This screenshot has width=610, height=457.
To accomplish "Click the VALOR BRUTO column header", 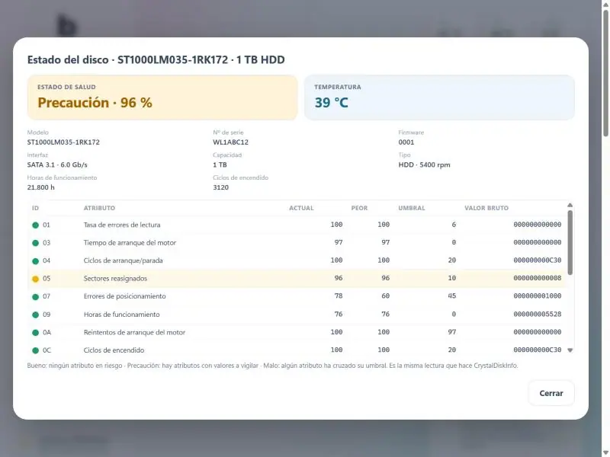I will click(x=486, y=208).
